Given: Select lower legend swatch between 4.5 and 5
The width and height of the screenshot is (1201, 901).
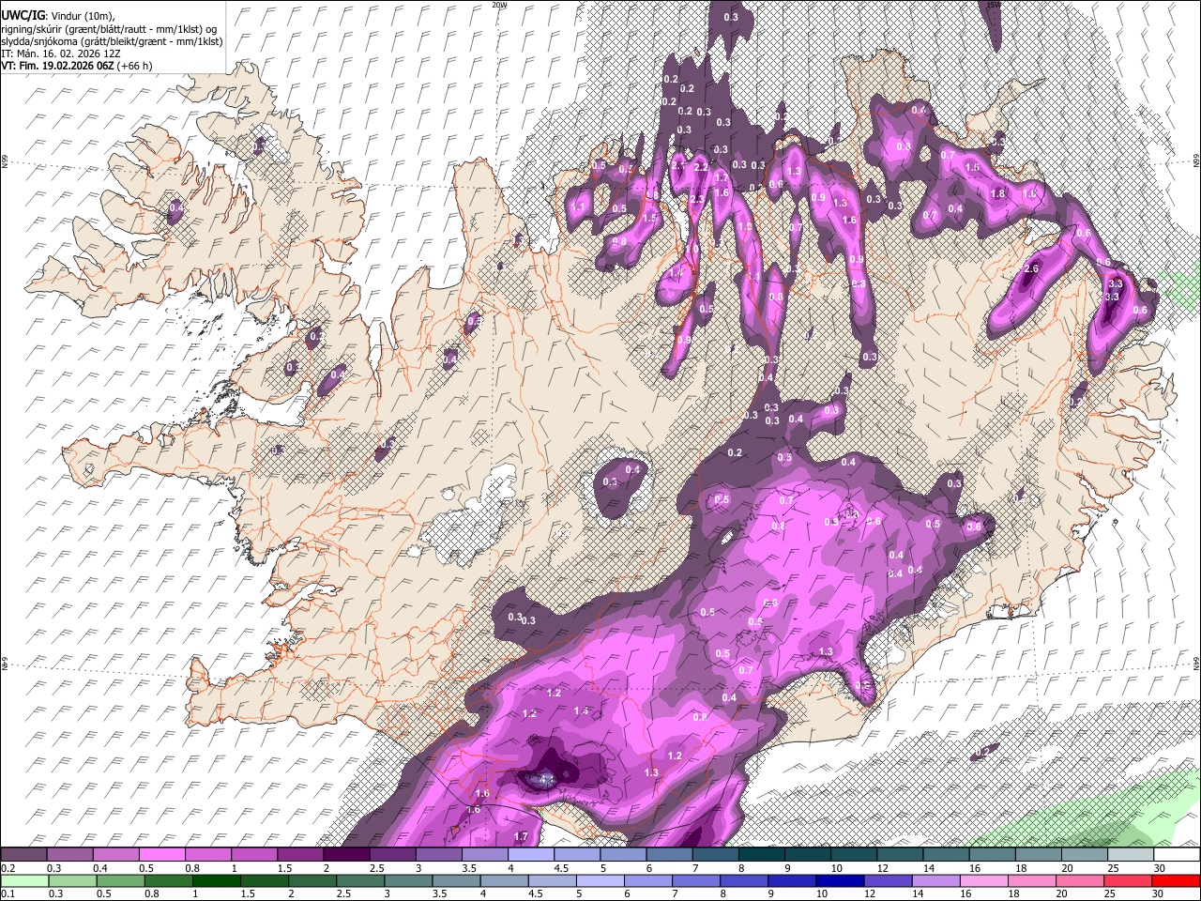Looking at the screenshot, I should pyautogui.click(x=551, y=880).
